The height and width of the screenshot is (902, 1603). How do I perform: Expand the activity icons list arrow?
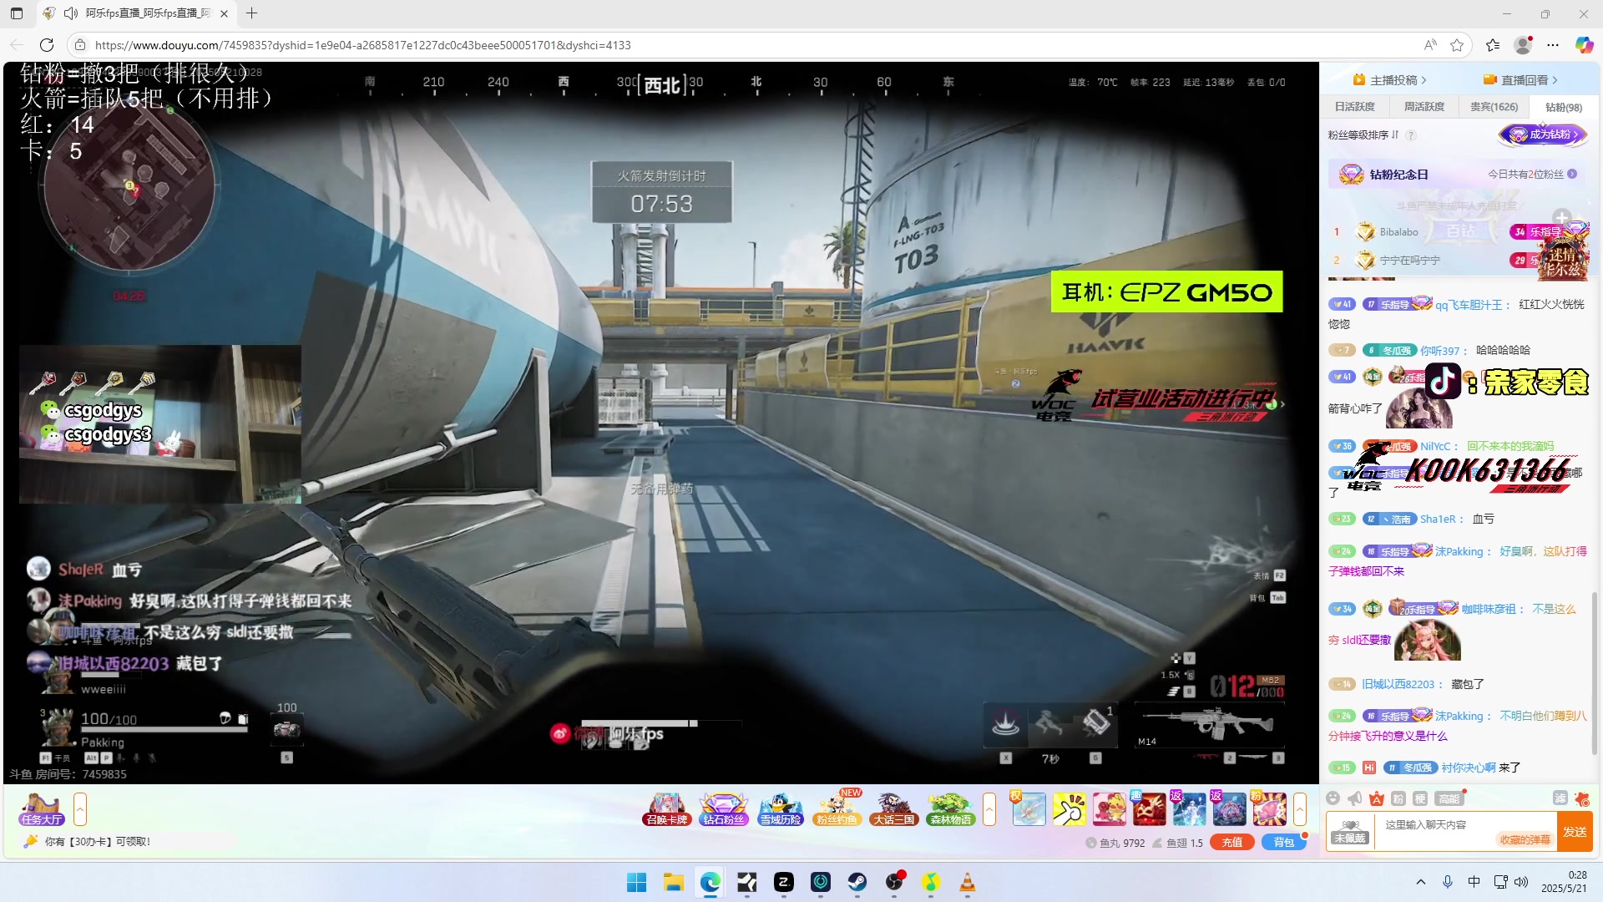pos(989,809)
